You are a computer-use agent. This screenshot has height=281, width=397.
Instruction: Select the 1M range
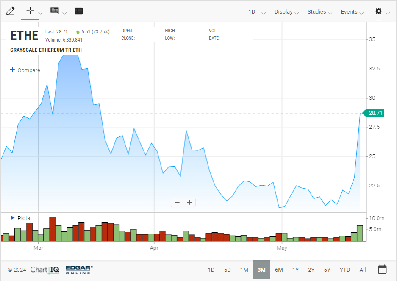coord(244,270)
